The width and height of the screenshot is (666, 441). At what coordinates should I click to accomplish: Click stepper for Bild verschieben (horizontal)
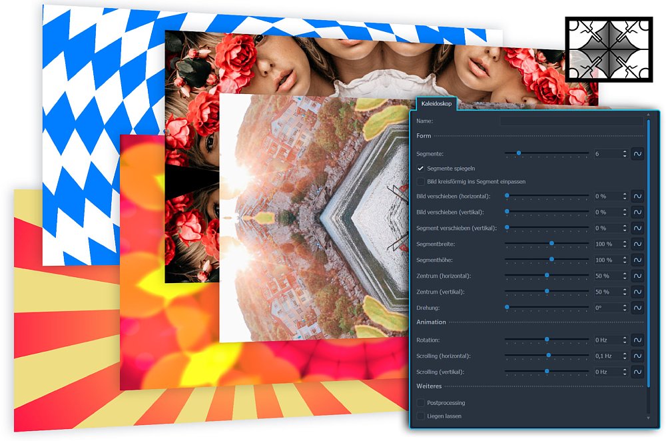[625, 197]
